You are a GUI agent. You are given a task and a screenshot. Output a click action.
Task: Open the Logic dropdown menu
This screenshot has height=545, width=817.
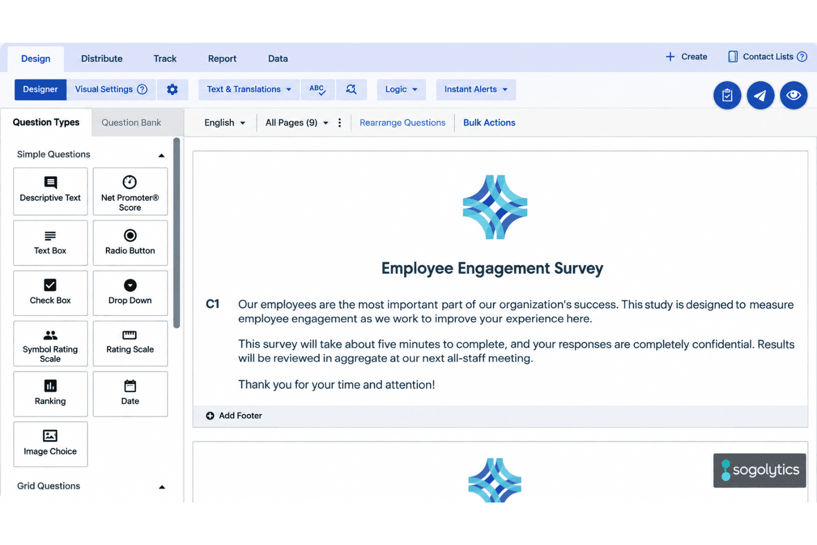click(x=401, y=89)
